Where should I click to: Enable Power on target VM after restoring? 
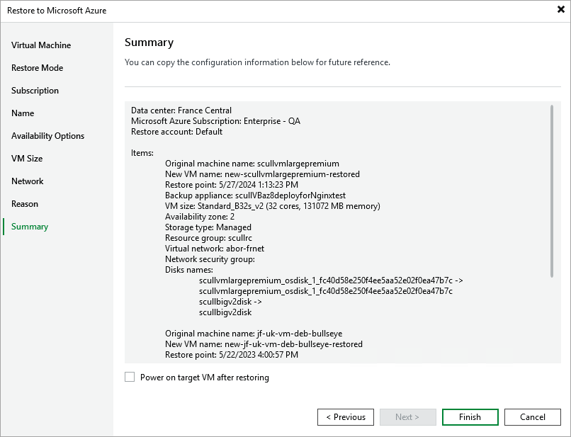130,377
